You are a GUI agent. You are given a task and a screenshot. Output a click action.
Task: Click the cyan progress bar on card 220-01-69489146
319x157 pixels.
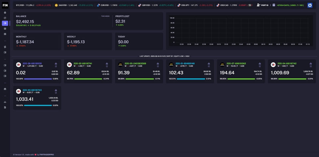click(191, 79)
